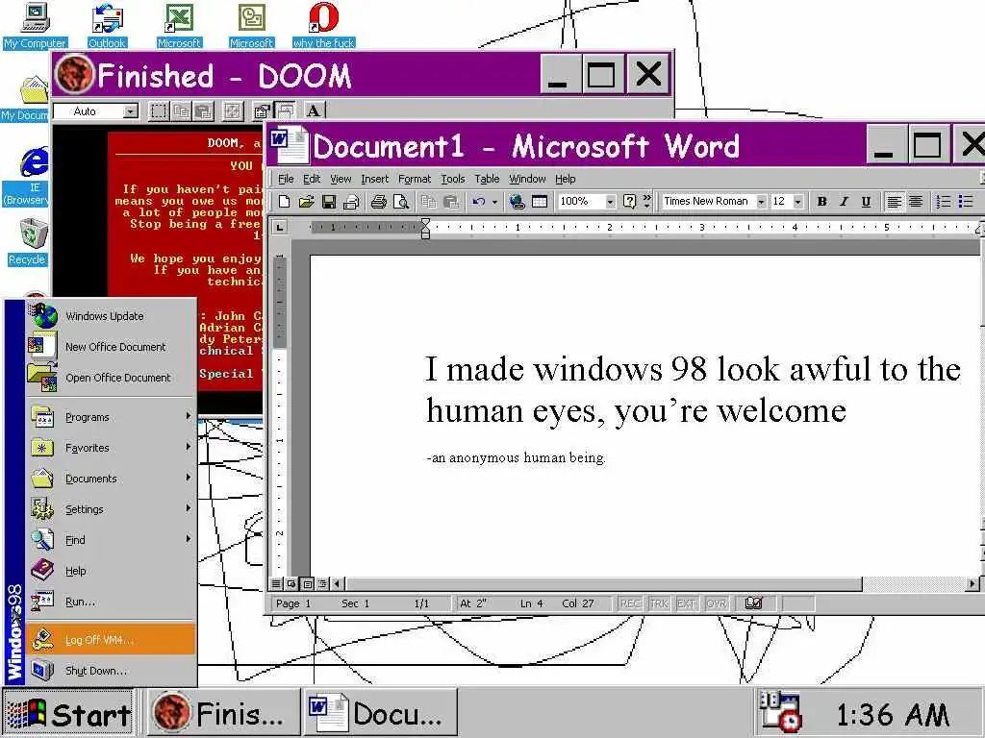Click the Tables and Borders icon
This screenshot has height=738, width=985.
(539, 202)
